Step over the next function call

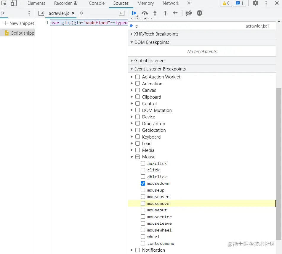coord(145,13)
